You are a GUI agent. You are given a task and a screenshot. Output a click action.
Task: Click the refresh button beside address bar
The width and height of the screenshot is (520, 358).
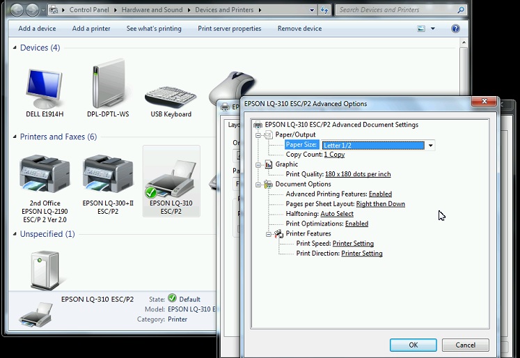(324, 10)
